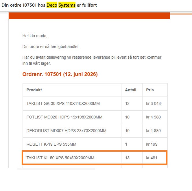192x191 pixels.
Task: Click line 'Din ordre er nå ferdigbehandlet.'
Action: coord(51,47)
